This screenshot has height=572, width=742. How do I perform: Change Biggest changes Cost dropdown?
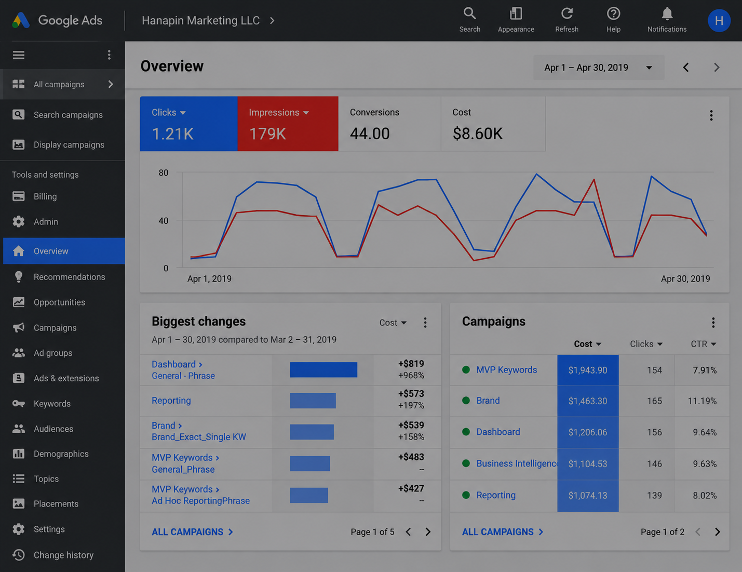[393, 323]
